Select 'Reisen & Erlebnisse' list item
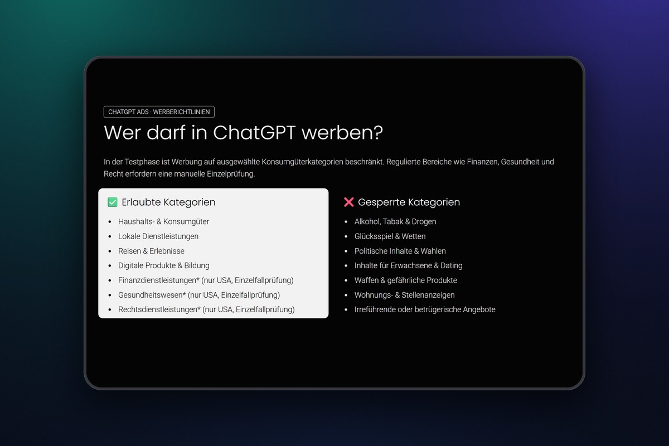The image size is (669, 446). pyautogui.click(x=151, y=251)
